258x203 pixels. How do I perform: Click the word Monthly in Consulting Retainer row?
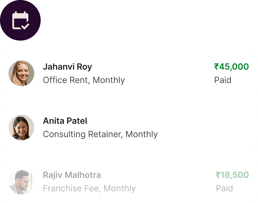[x=141, y=134]
